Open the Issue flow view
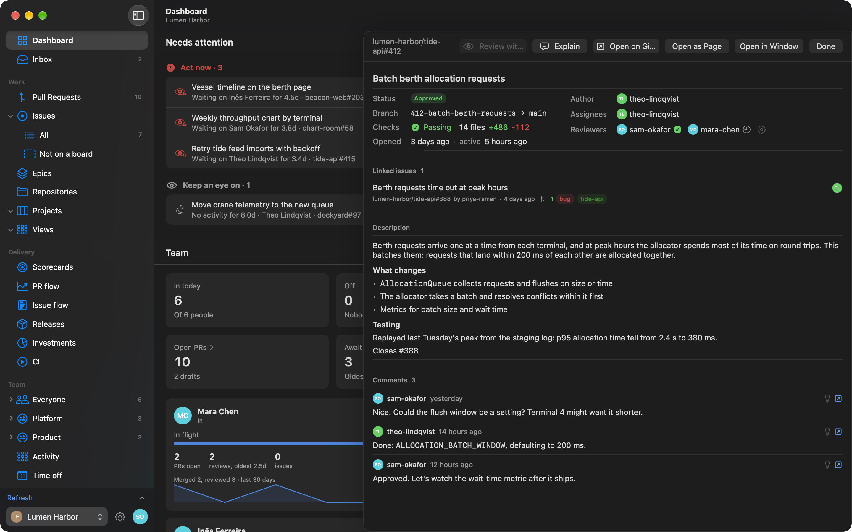 (77, 305)
